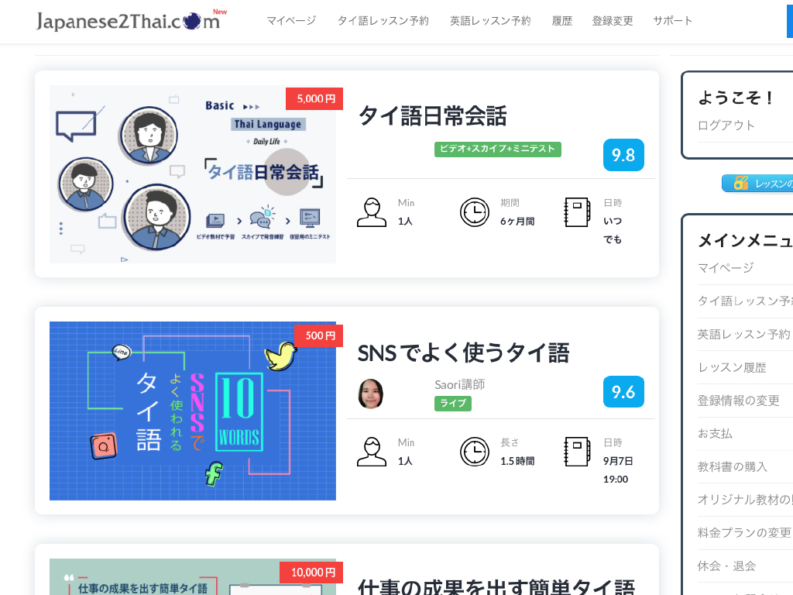Click the ビデオ+スカイプ+ミニテスト green badge
The height and width of the screenshot is (595, 793).
coord(498,150)
